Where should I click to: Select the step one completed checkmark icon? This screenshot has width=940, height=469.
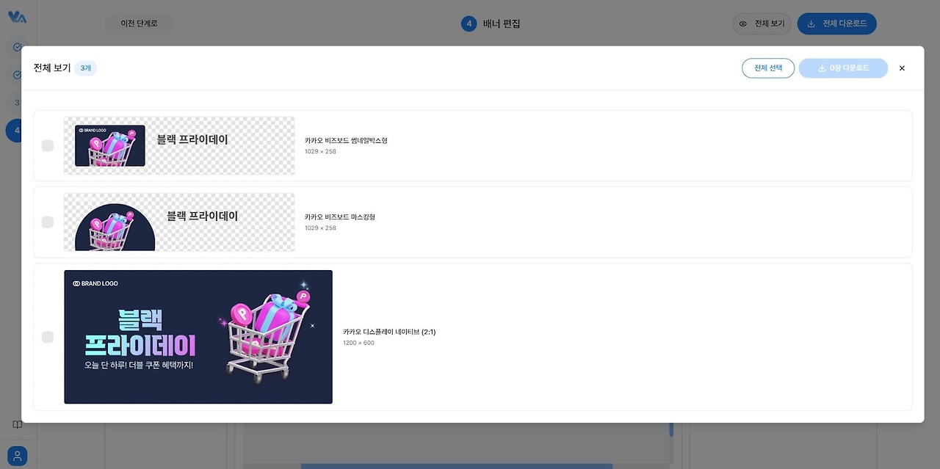[15, 47]
